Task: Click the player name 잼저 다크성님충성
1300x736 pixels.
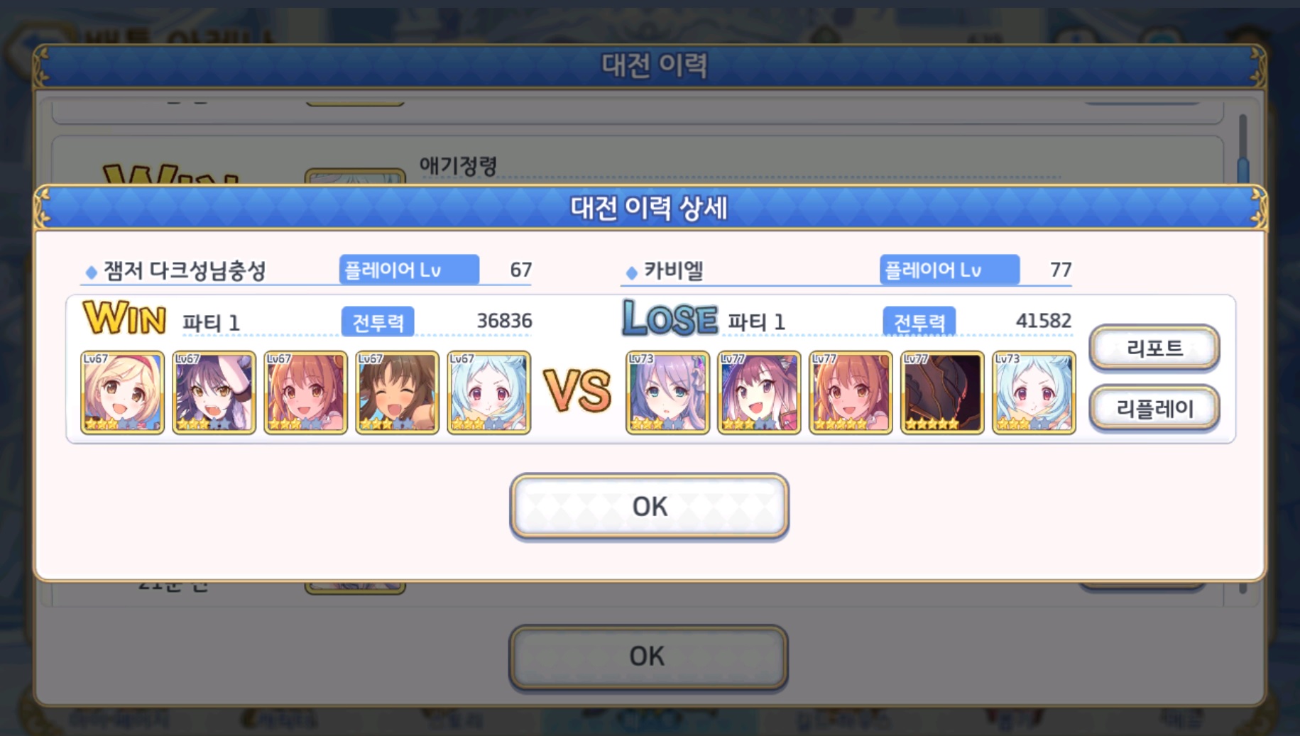Action: (185, 270)
